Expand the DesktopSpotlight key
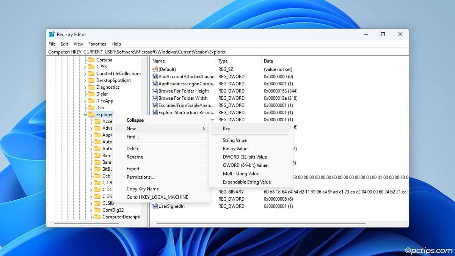Image resolution: width=455 pixels, height=256 pixels. click(85, 80)
